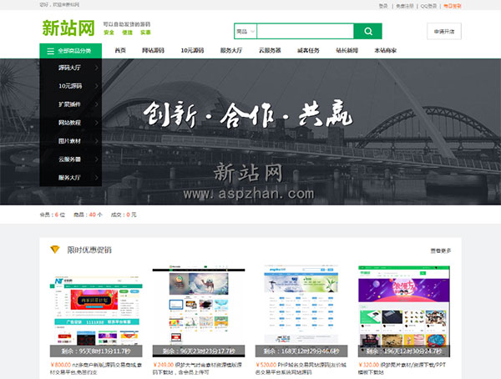This screenshot has height=379, width=501.
Task: Expand the 10元源码 sidebar category
Action: pyautogui.click(x=71, y=86)
